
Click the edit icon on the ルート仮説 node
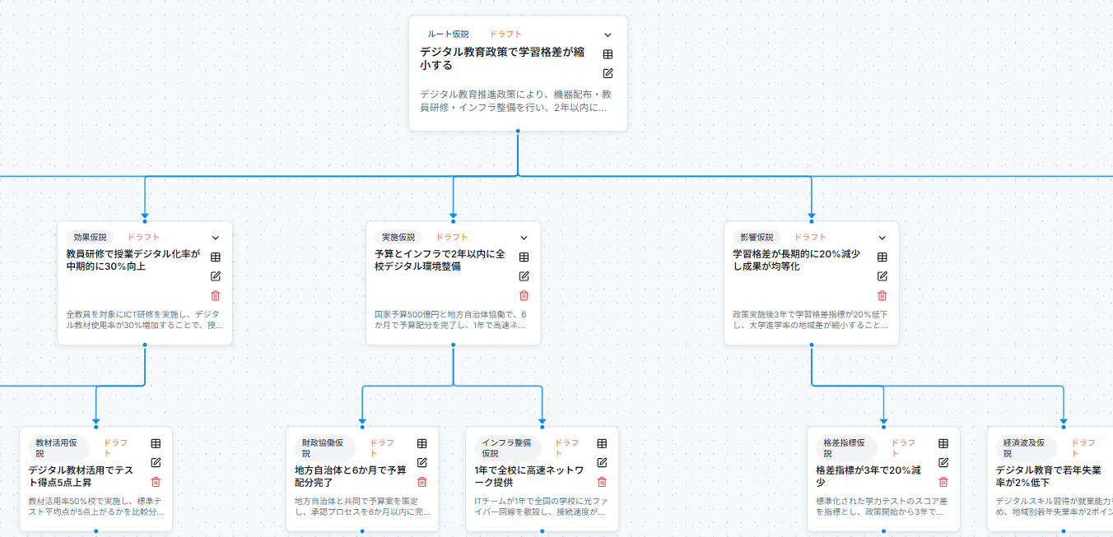[x=608, y=73]
